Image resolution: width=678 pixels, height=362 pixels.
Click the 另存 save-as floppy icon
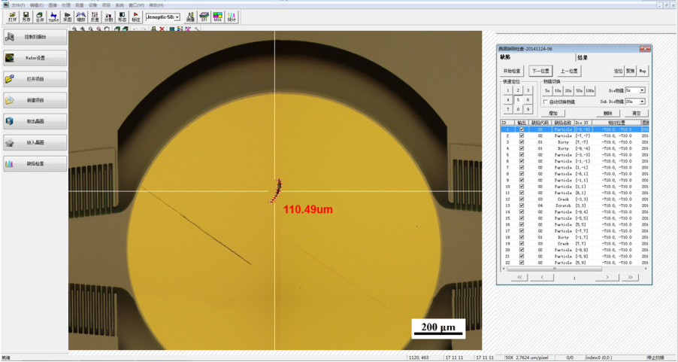26,17
